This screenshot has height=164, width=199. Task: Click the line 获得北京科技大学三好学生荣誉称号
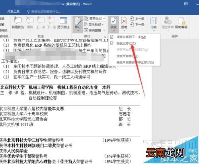(x=32, y=140)
